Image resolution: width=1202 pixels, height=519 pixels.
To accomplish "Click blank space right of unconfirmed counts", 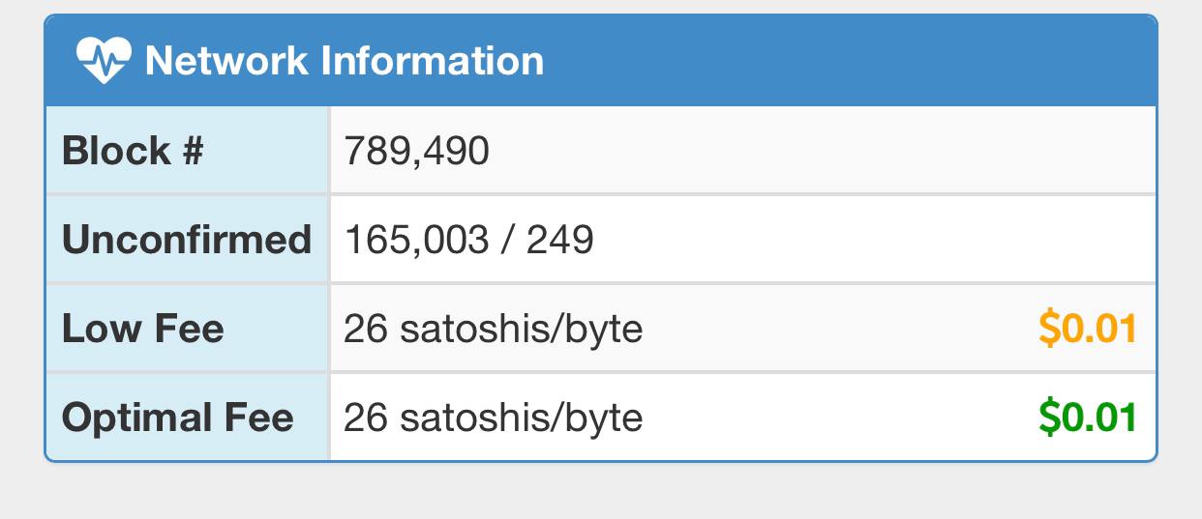I will click(871, 240).
